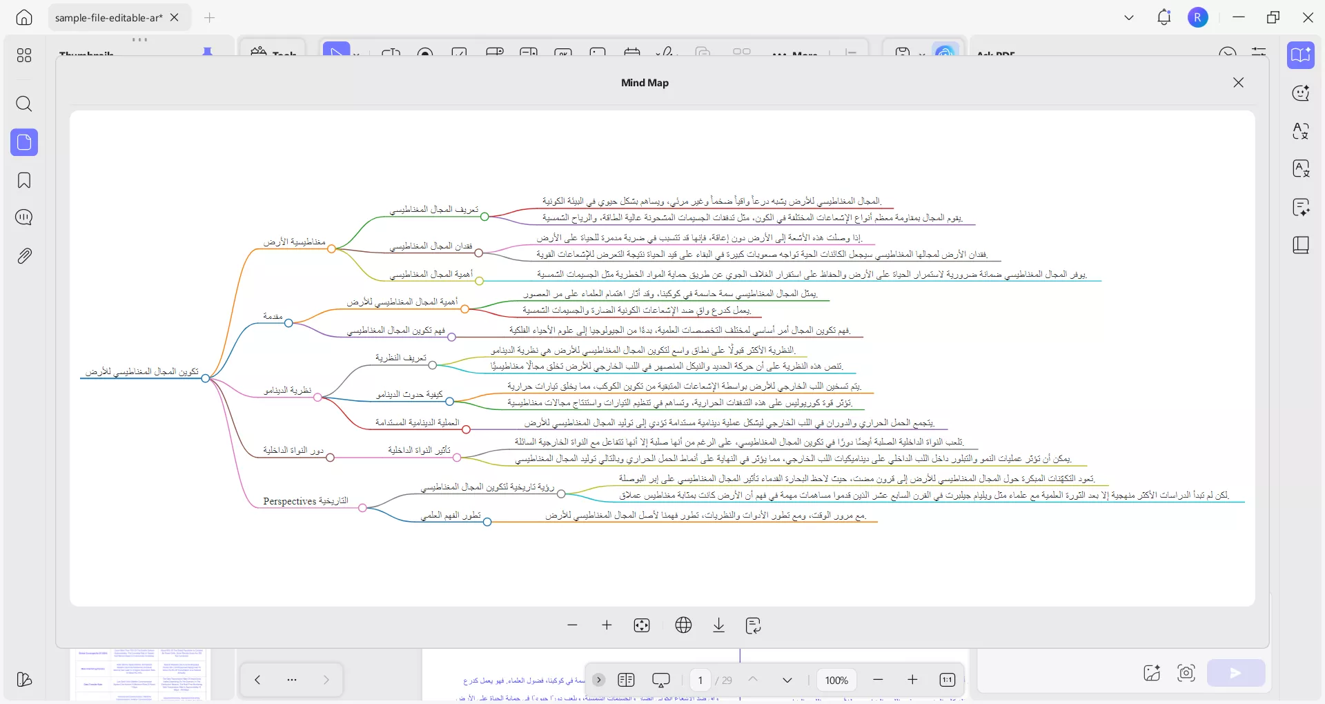Zoom in the document in the bottom toolbar
Screen dimensions: 1325x704
tap(912, 680)
